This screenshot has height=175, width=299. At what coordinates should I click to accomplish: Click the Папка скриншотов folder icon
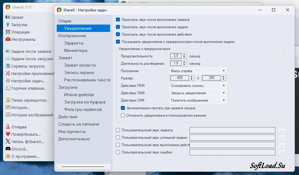(x=8, y=100)
